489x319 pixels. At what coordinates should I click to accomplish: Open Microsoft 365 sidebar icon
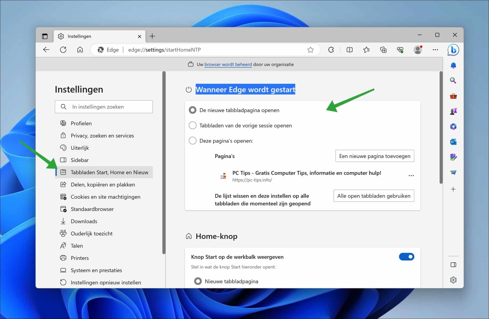pos(453,126)
